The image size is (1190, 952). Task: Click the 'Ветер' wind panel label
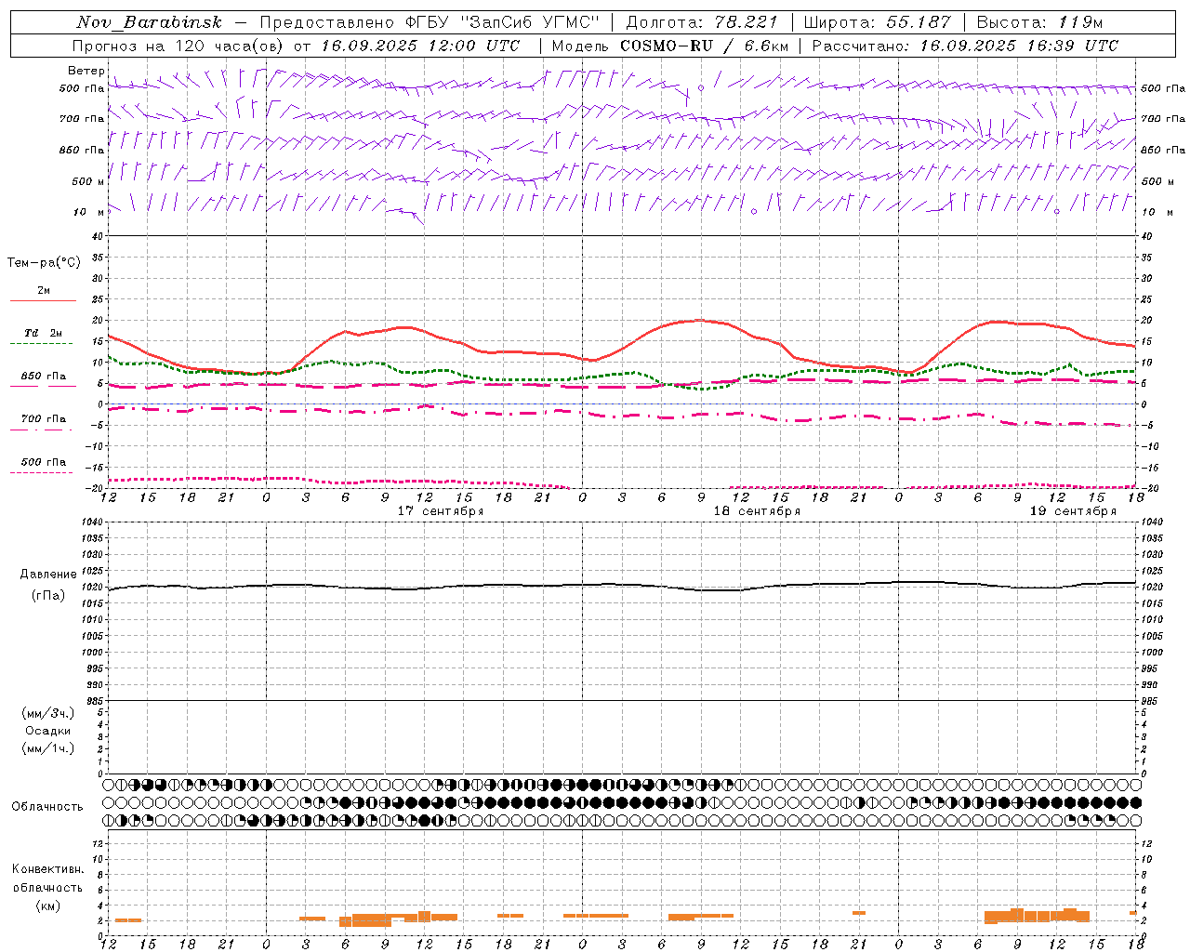pyautogui.click(x=86, y=71)
